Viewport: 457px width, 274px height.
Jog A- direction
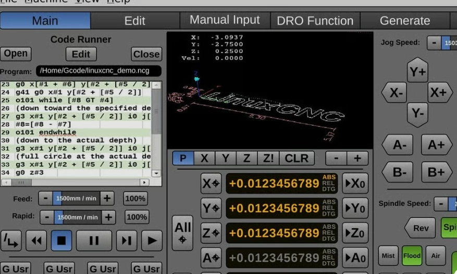point(398,145)
